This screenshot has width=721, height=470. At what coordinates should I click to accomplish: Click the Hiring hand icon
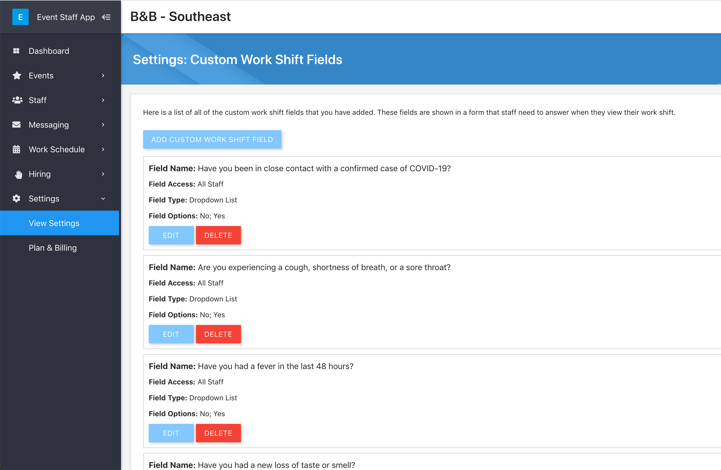(18, 175)
